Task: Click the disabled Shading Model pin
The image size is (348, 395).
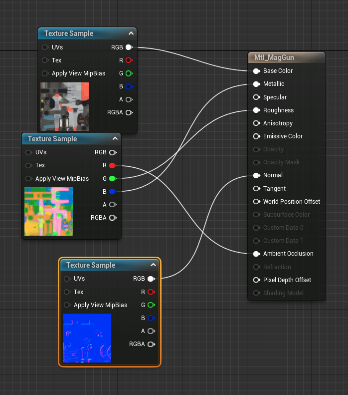Action: tap(256, 293)
